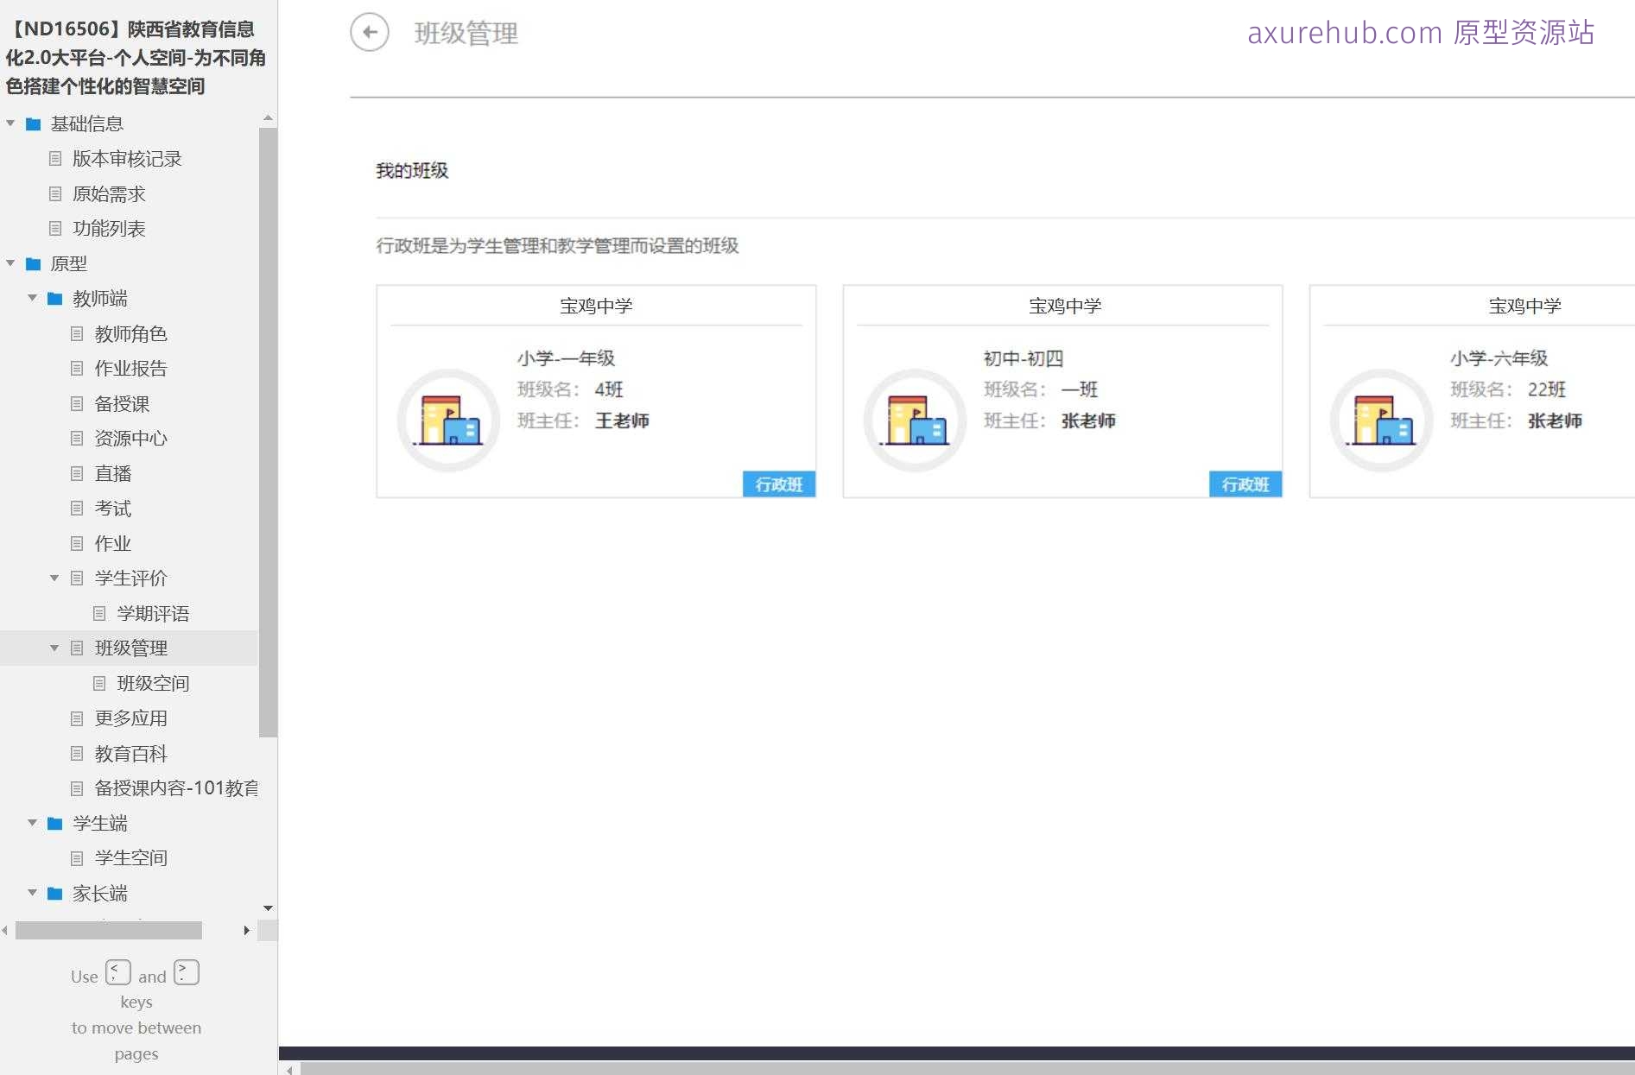Collapse the 原型 tree node

(10, 263)
